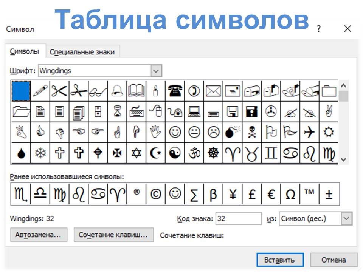Open the Символы tab
The height and width of the screenshot is (272, 363).
tap(24, 51)
